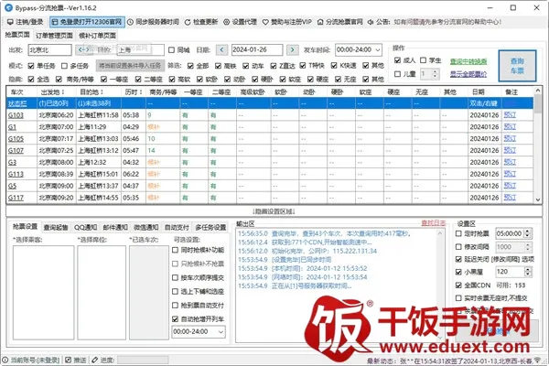Enable the 多任务 mode checkbox
This screenshot has height=366, width=549.
[x=64, y=66]
